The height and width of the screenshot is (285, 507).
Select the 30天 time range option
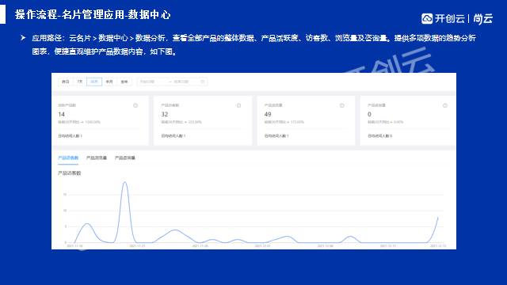point(94,82)
